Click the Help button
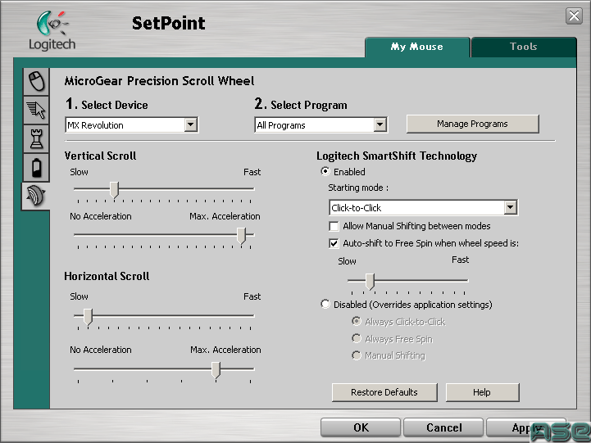The image size is (591, 443). pyautogui.click(x=482, y=392)
